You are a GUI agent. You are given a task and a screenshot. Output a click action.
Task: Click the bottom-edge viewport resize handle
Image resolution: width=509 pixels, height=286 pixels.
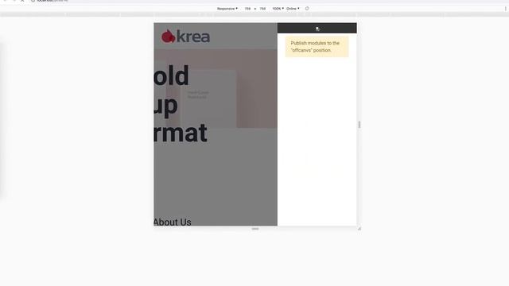[x=255, y=229]
